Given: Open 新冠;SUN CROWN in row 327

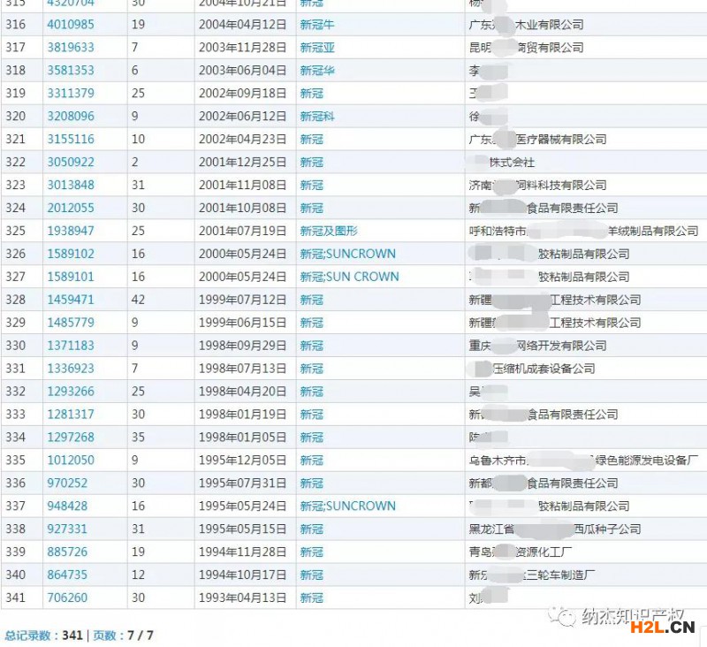Looking at the screenshot, I should pos(349,277).
